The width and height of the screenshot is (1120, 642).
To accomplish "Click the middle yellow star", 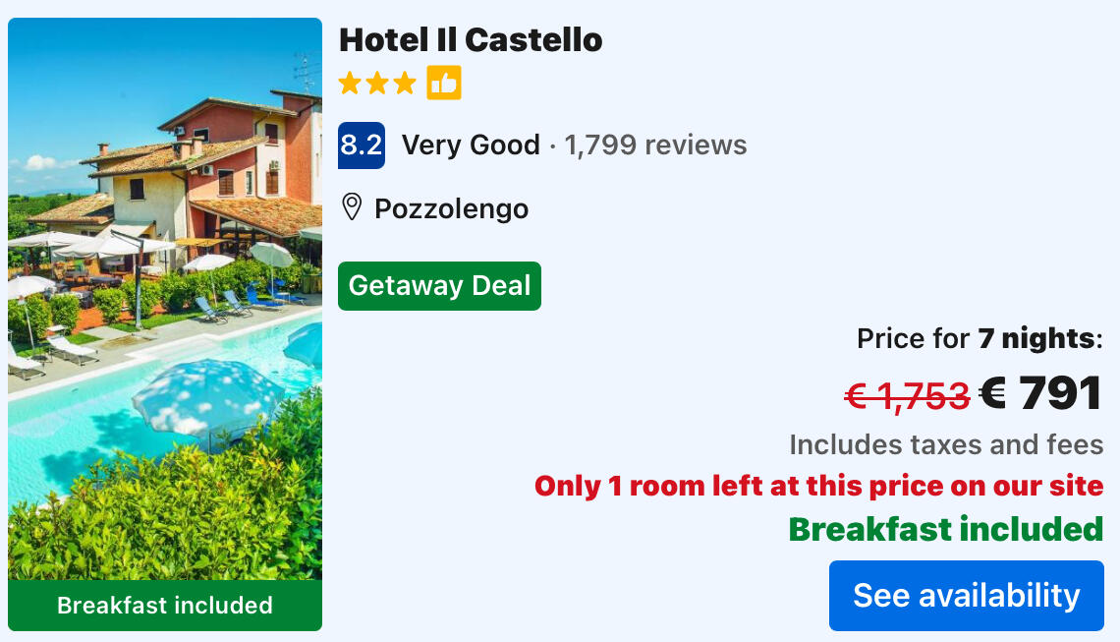I will point(377,84).
